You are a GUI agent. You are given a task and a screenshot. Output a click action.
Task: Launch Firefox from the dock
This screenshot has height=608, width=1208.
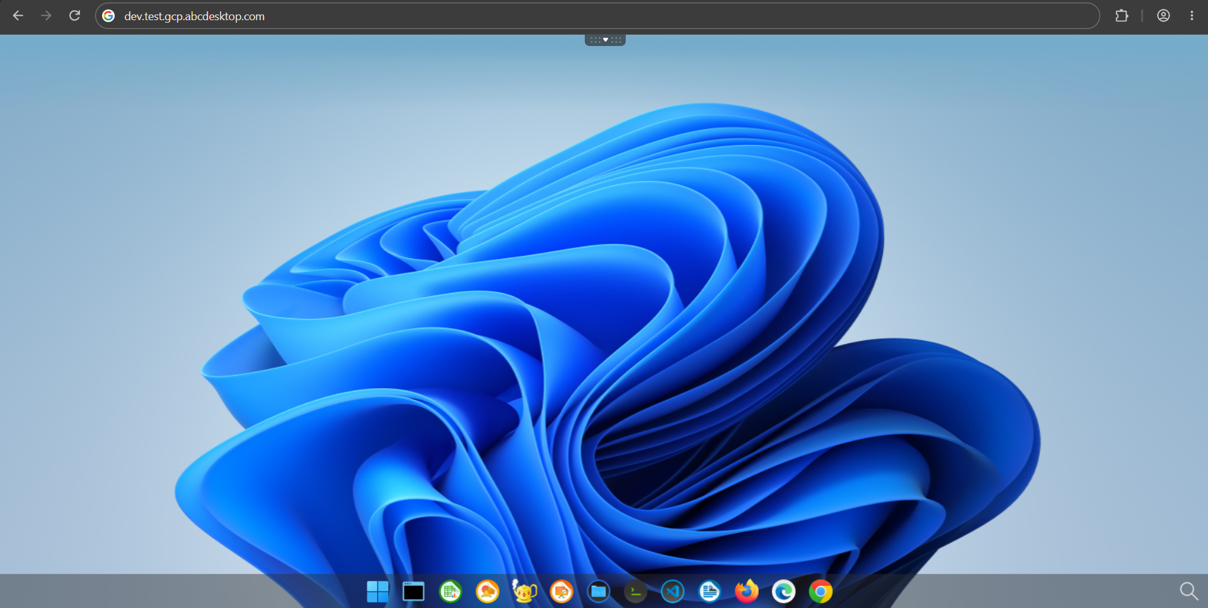point(747,592)
